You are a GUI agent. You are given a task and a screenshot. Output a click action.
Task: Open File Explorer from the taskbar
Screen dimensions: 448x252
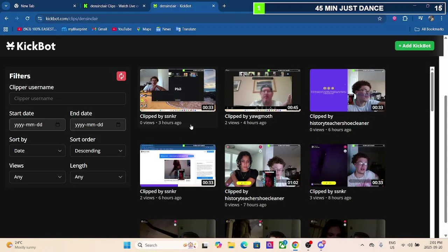click(x=231, y=245)
